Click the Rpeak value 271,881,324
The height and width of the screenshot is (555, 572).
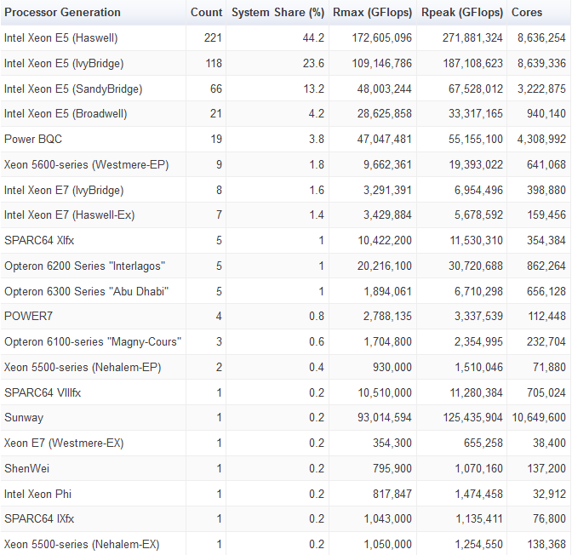(x=472, y=38)
